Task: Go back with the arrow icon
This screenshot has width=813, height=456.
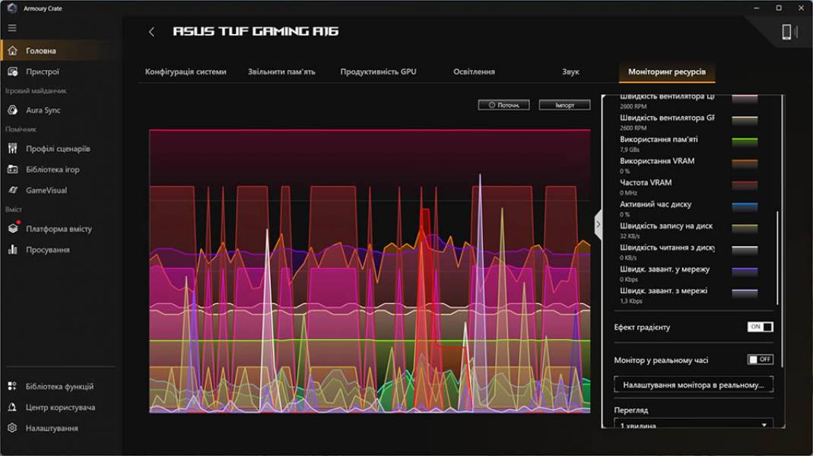Action: point(151,32)
